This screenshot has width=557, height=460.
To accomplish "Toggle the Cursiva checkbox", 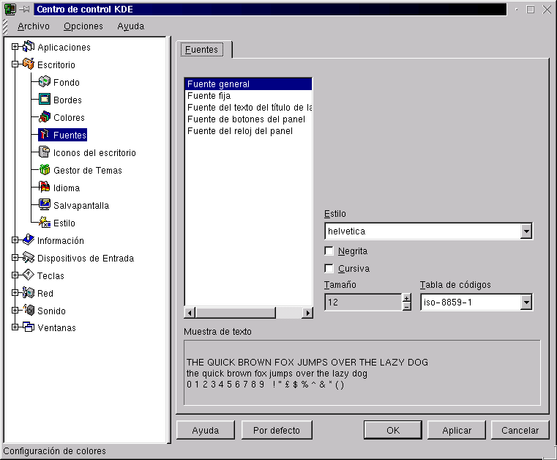I will 329,269.
